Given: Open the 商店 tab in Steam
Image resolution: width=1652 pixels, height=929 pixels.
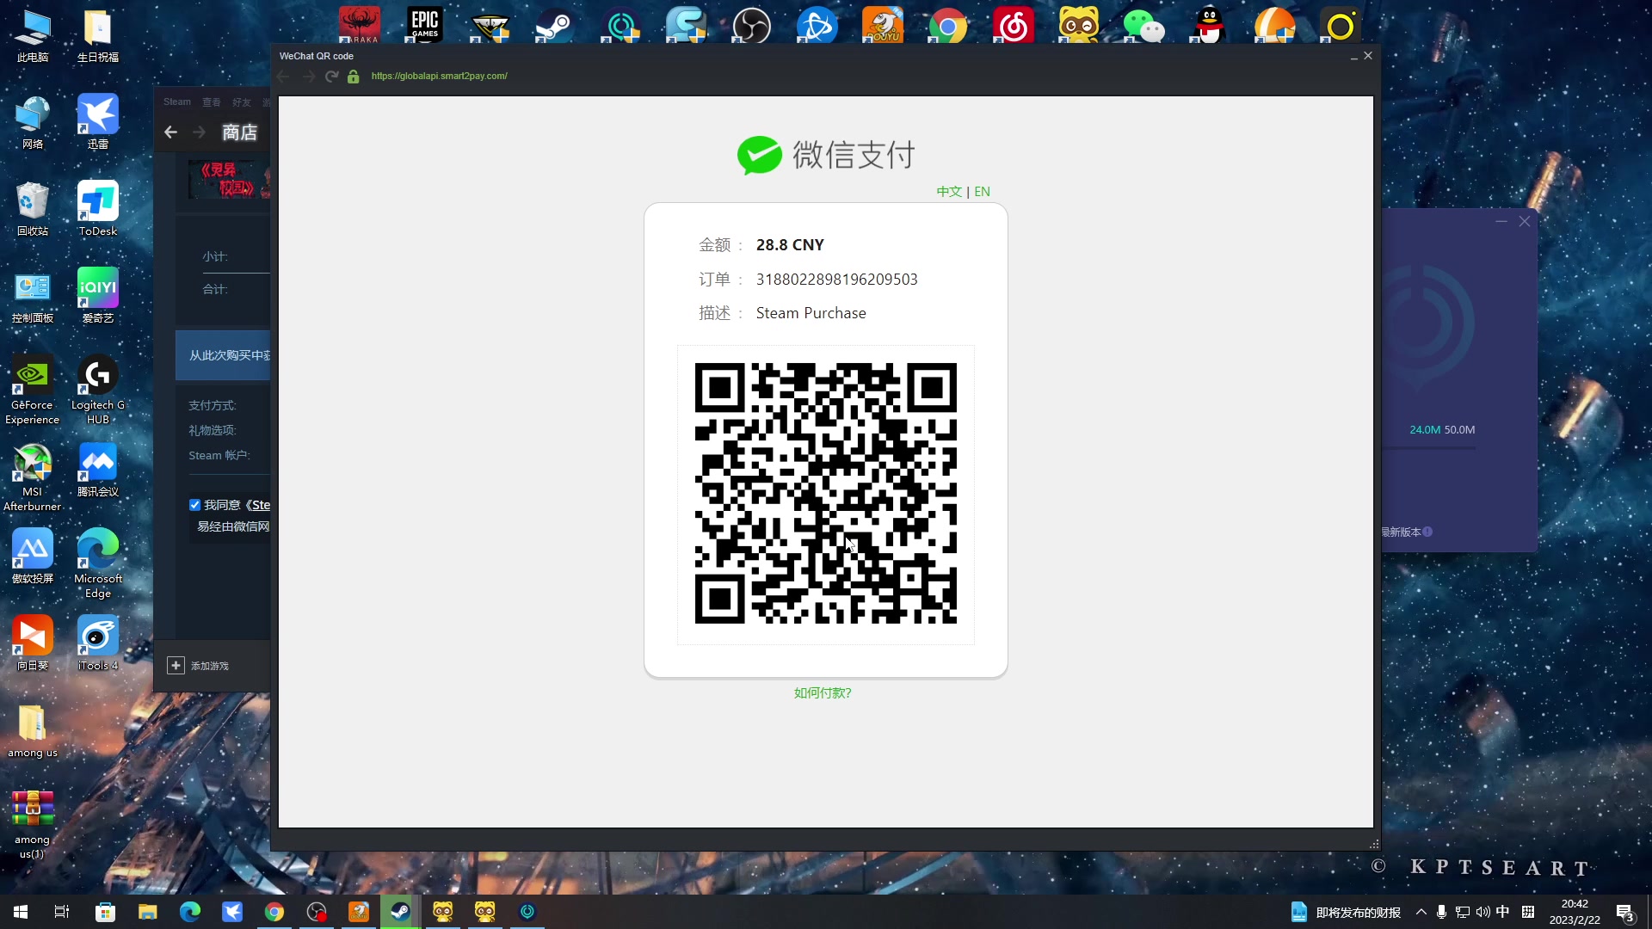Looking at the screenshot, I should point(239,132).
